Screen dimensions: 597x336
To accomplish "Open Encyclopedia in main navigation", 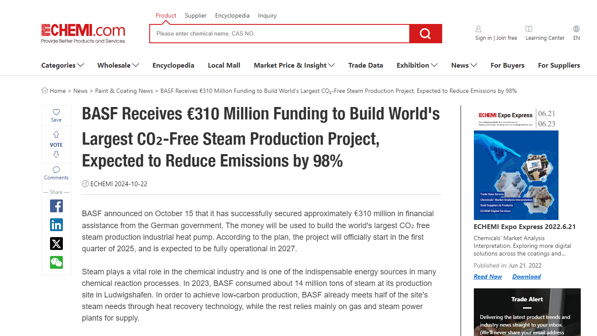I will coord(173,65).
